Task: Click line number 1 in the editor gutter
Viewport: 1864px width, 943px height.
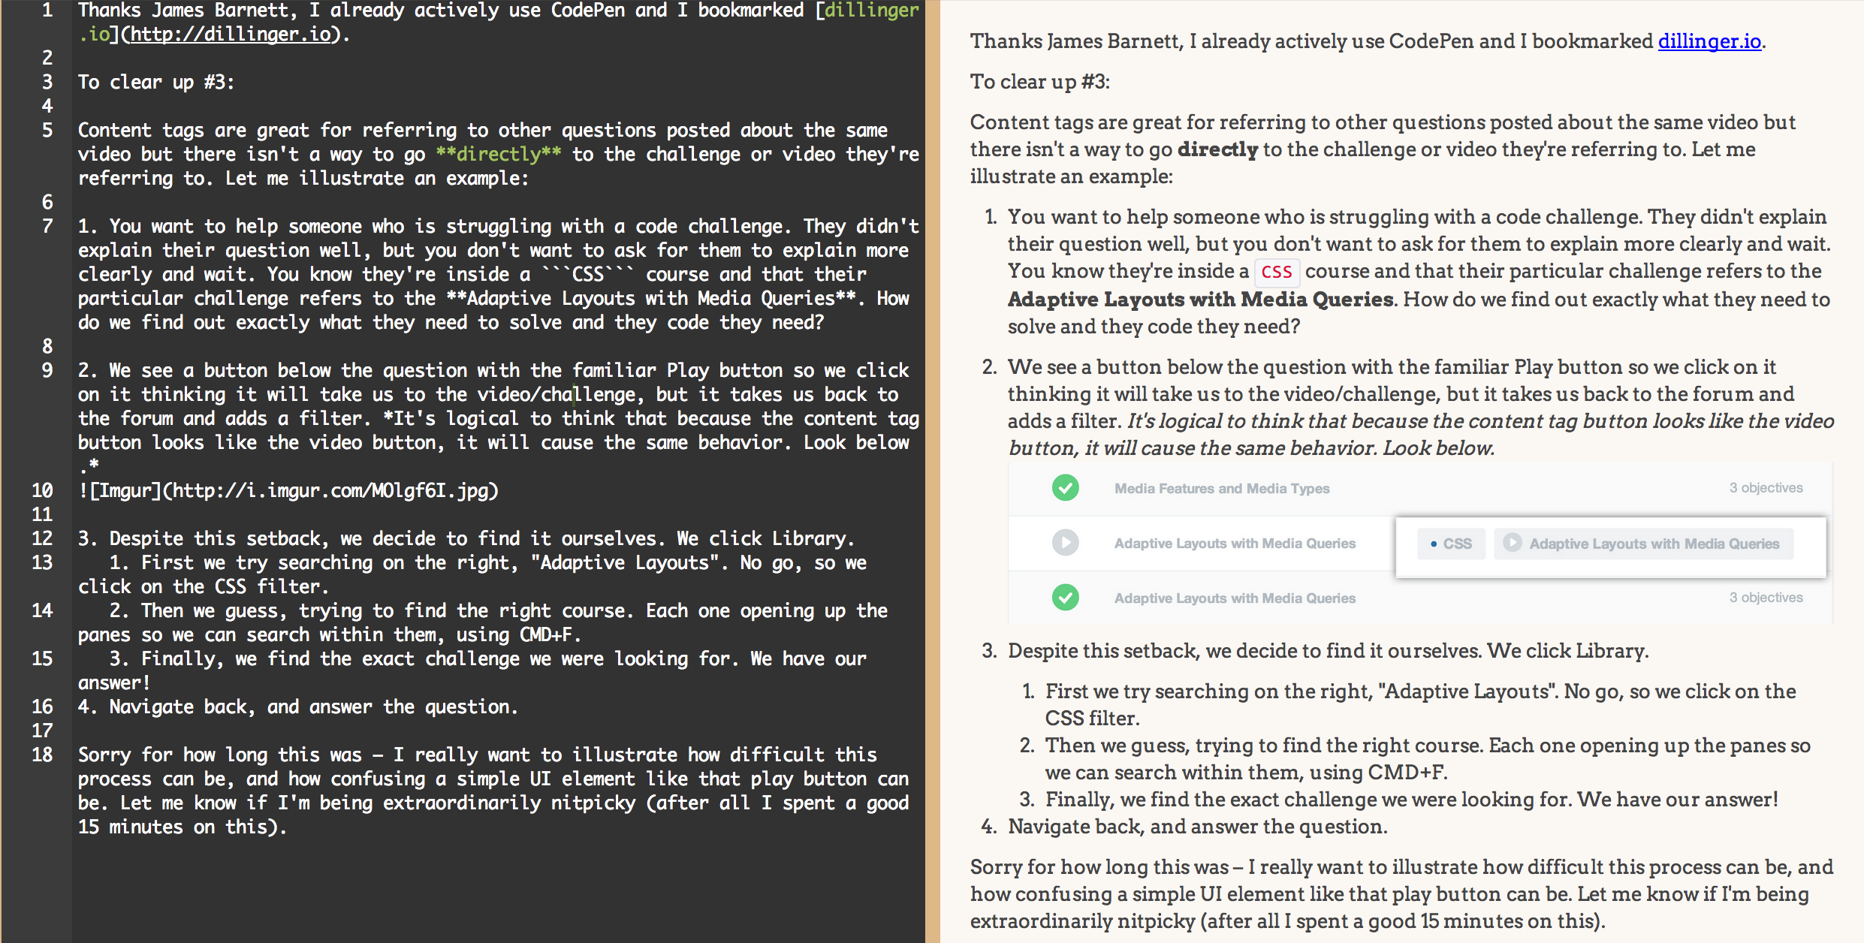Action: [x=47, y=11]
